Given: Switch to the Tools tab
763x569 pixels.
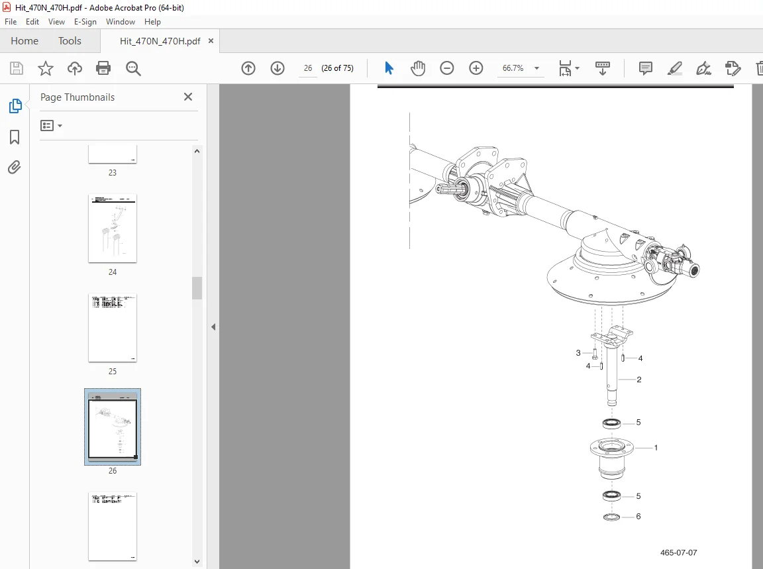Looking at the screenshot, I should click(x=70, y=41).
